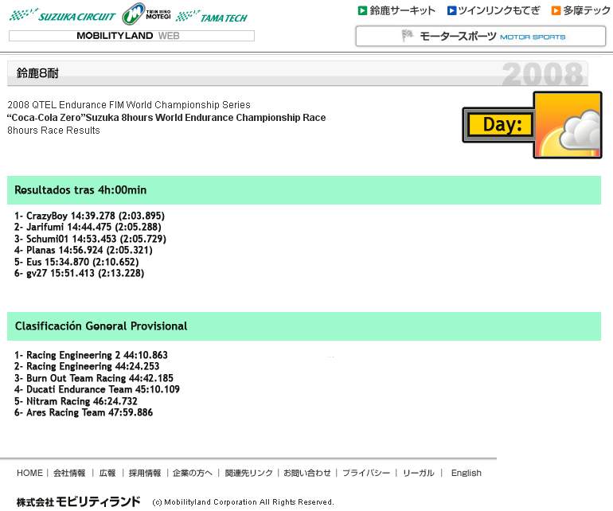This screenshot has width=613, height=511.
Task: Select the 8hours Race Results line
Action: coord(53,131)
